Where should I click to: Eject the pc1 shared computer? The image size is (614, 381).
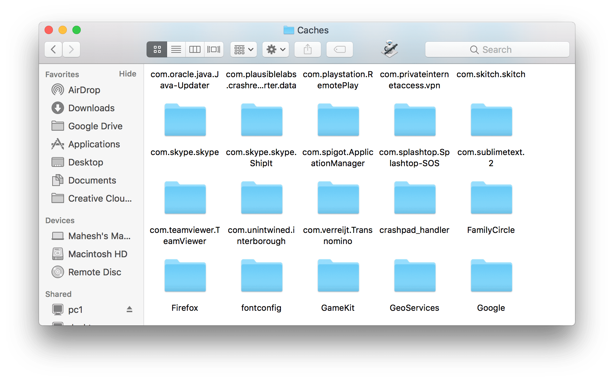[x=129, y=309]
